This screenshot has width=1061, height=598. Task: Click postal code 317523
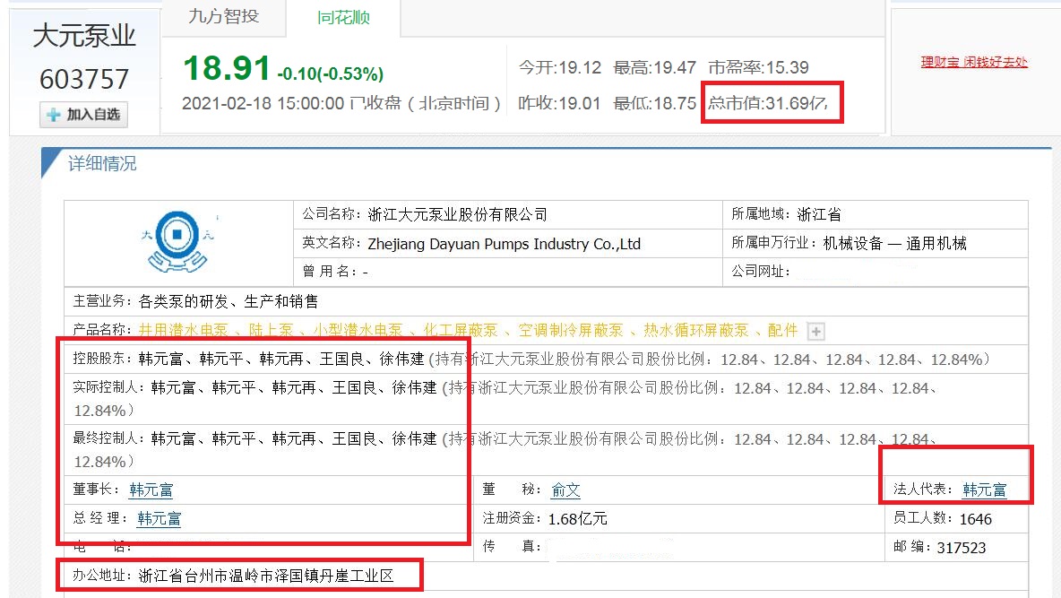961,547
